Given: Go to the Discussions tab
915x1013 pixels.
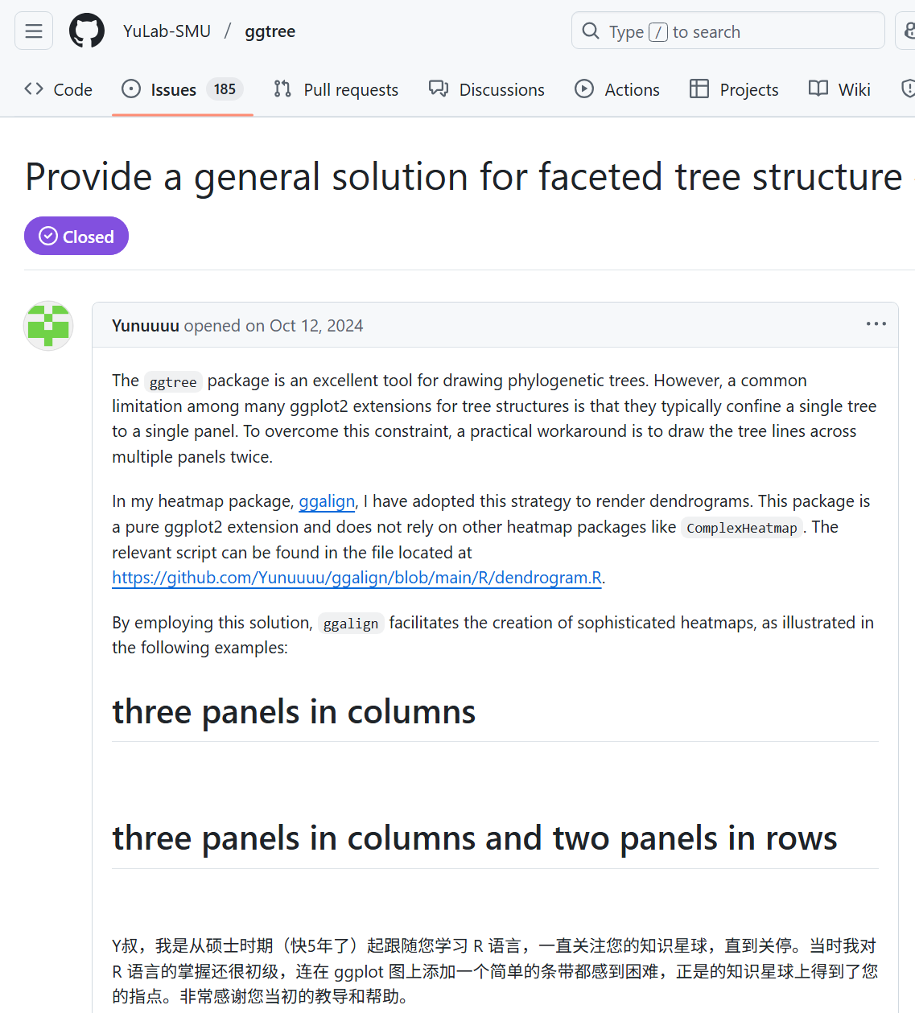Looking at the screenshot, I should (x=487, y=89).
